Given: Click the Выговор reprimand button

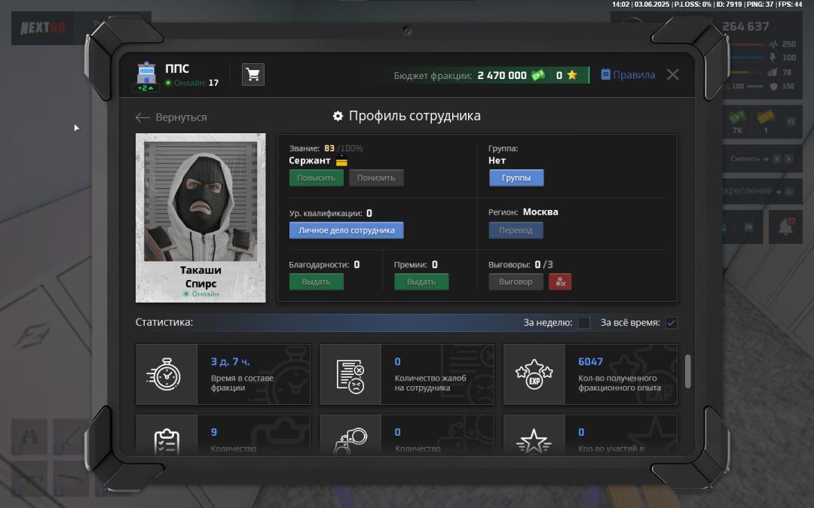Looking at the screenshot, I should pyautogui.click(x=516, y=281).
